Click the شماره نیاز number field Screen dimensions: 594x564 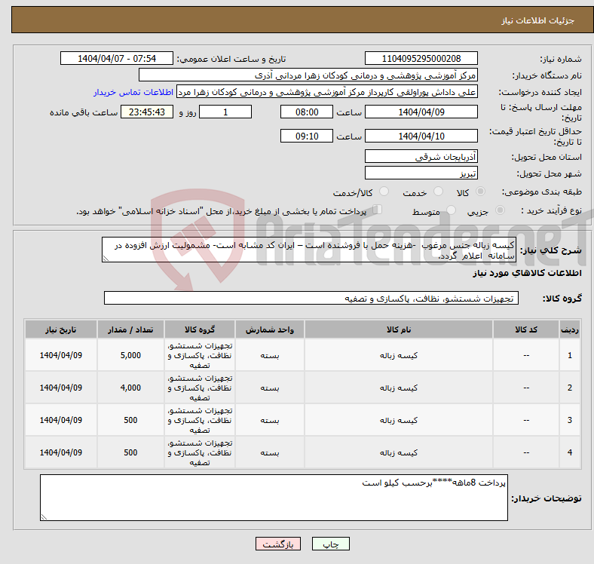click(421, 58)
